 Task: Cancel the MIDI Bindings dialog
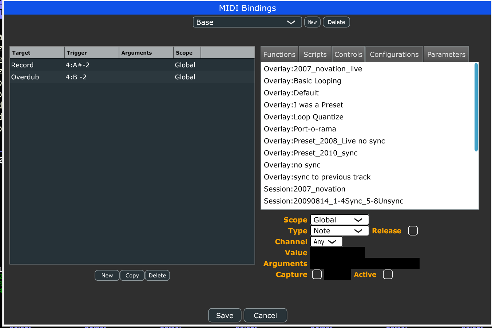pyautogui.click(x=265, y=315)
